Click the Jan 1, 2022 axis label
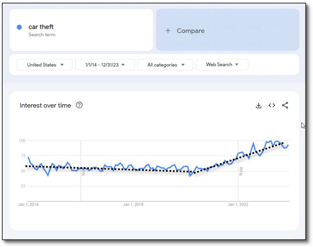Screen dimensions: 313x247 [238, 204]
